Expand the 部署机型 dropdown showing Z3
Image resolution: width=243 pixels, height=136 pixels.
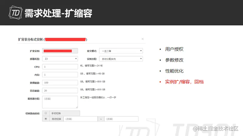(60, 59)
